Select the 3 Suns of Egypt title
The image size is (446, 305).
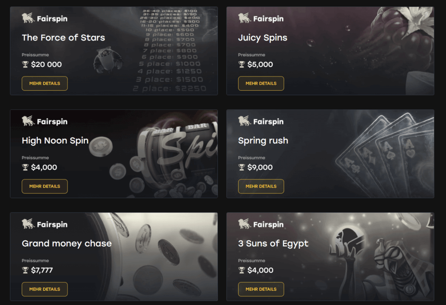(273, 243)
